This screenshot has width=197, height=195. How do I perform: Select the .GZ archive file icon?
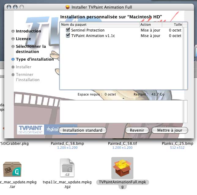point(67,168)
